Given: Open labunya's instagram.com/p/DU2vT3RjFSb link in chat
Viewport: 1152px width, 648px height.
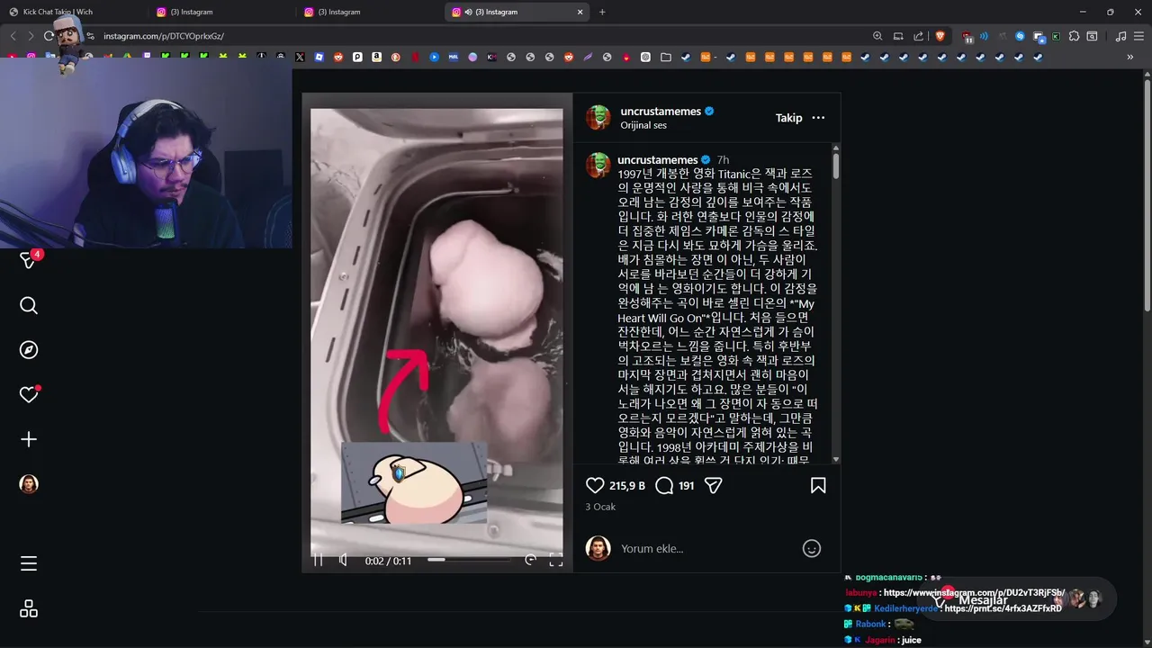Looking at the screenshot, I should pyautogui.click(x=975, y=593).
